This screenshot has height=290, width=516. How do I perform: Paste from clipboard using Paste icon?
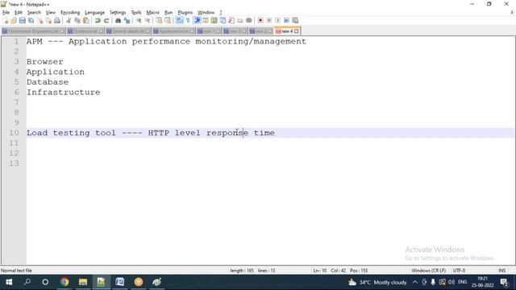[x=86, y=20]
